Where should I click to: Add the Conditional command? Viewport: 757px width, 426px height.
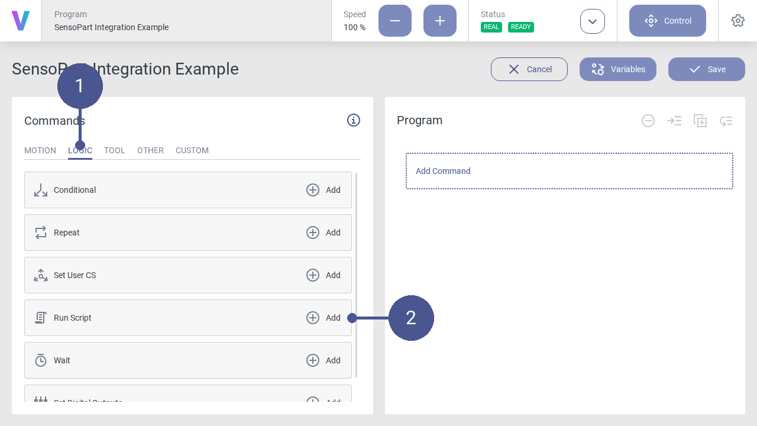pos(323,190)
